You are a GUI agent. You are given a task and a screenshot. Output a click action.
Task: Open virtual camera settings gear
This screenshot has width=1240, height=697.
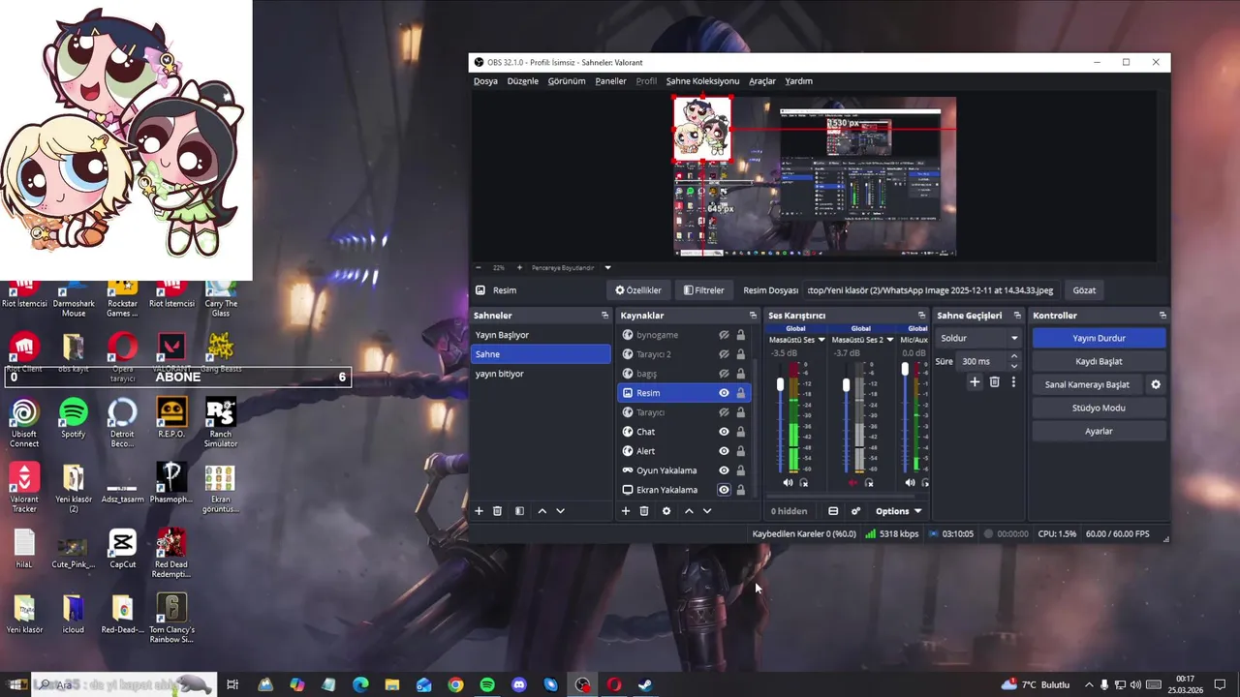(x=1156, y=384)
